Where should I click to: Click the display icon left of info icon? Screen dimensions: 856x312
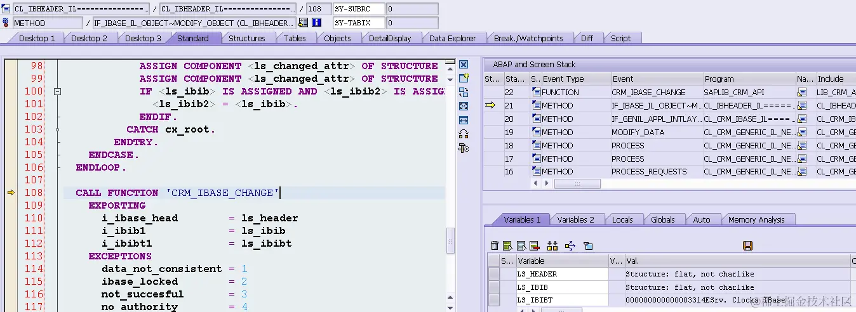click(304, 23)
